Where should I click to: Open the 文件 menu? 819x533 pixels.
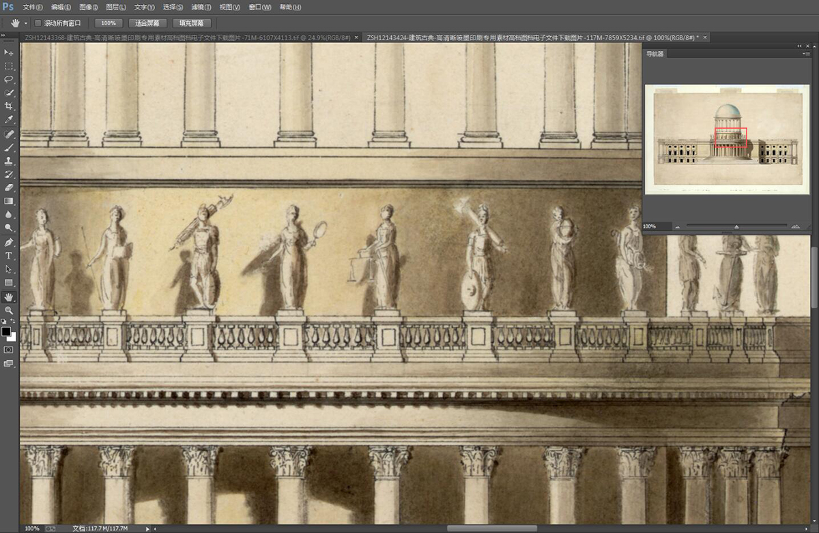[x=33, y=7]
